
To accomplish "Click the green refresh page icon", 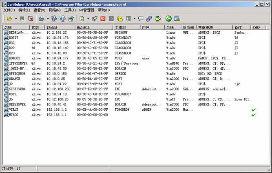I will (x=82, y=19).
